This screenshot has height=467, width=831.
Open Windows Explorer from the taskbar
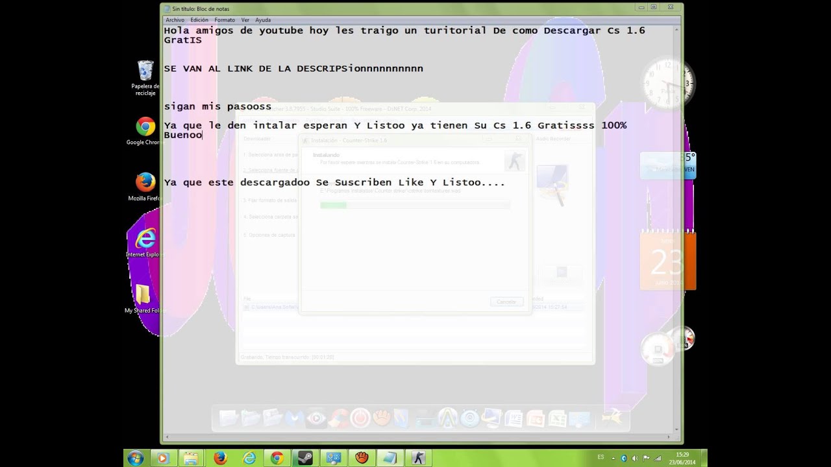(191, 458)
